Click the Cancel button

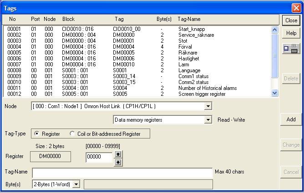pos(291,172)
